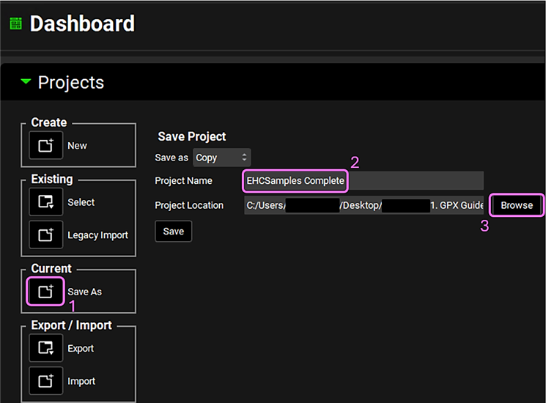Click the New text label
This screenshot has height=403, width=546.
77,146
